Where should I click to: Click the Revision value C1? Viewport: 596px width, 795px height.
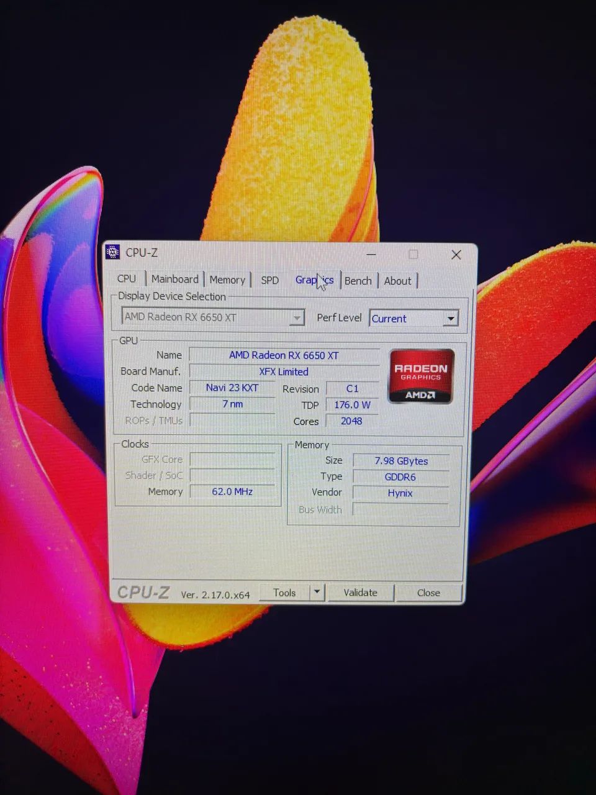click(x=352, y=389)
